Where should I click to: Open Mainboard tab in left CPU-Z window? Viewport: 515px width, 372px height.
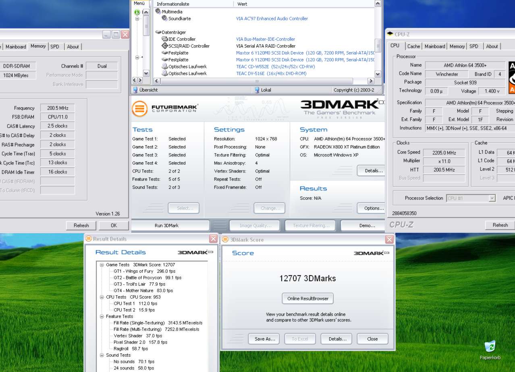click(16, 47)
